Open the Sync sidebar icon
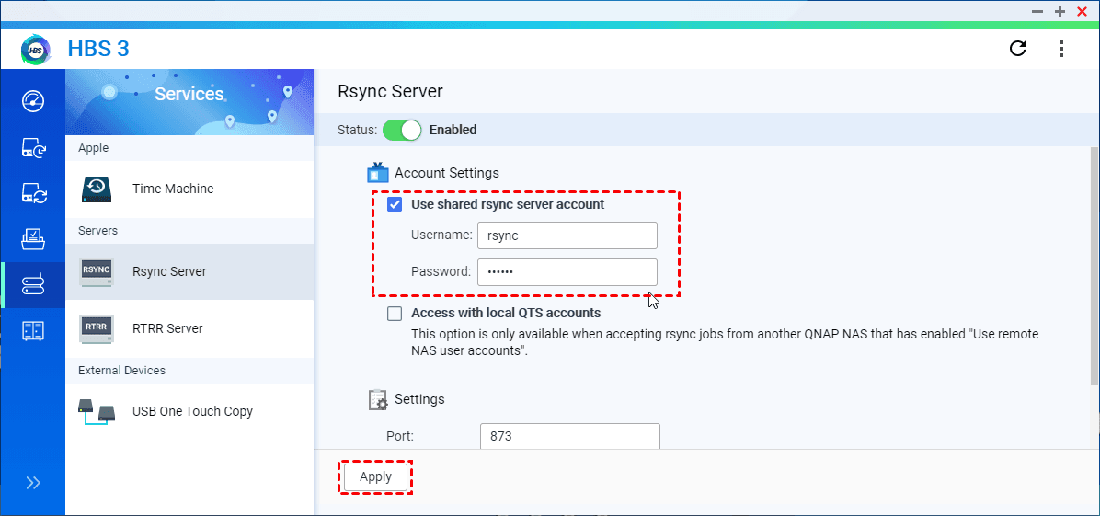The height and width of the screenshot is (516, 1100). pyautogui.click(x=33, y=193)
